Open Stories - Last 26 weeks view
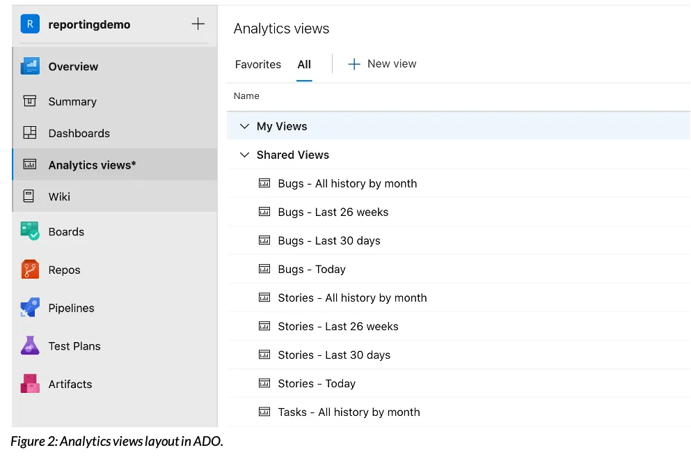Screen dimensions: 691x457 tap(338, 327)
